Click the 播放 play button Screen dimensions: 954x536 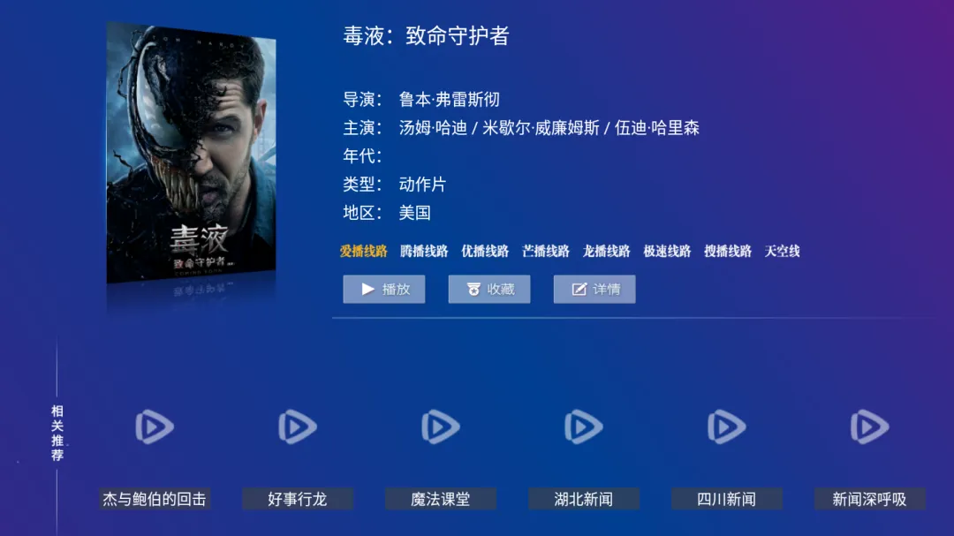coord(384,289)
